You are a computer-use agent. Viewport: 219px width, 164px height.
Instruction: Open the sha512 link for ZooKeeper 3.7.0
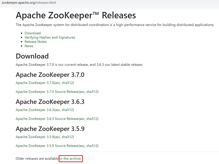tap(67, 83)
